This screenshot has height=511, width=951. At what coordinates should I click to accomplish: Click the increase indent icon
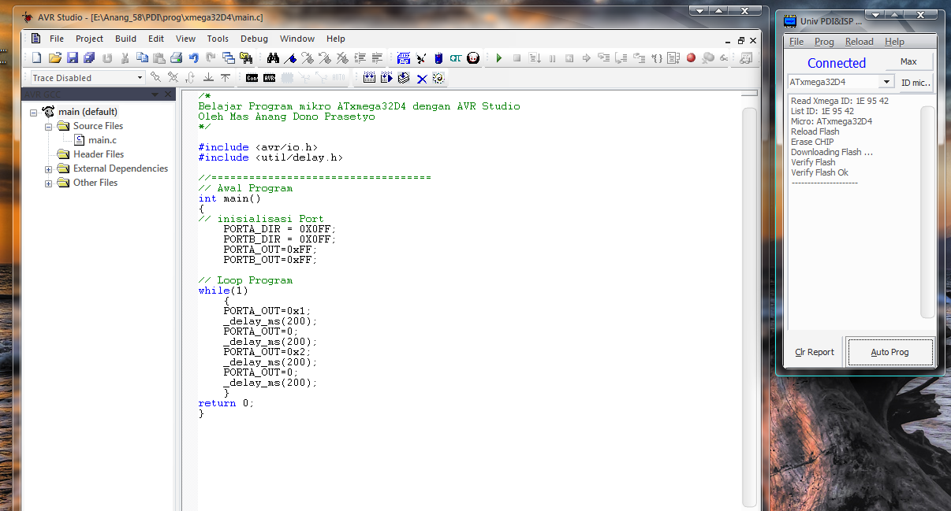point(360,57)
